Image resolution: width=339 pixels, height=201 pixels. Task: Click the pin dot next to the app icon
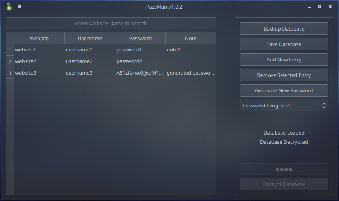pyautogui.click(x=19, y=7)
